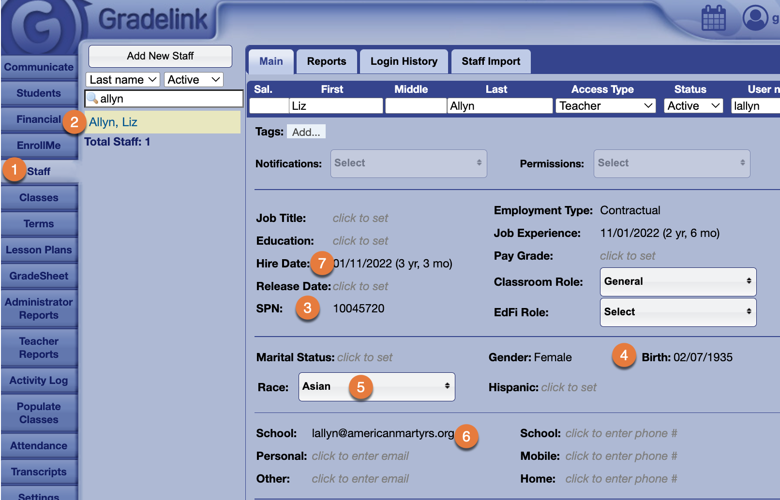Edit the Gender value Female
780x500 pixels.
[553, 357]
